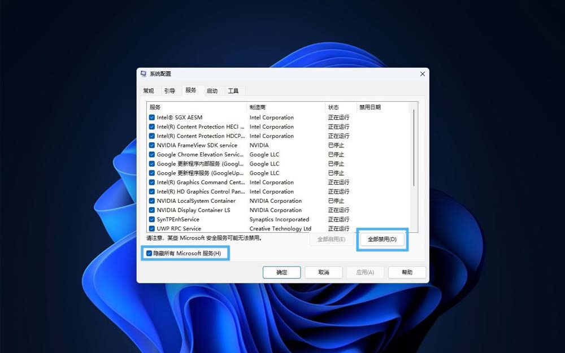Toggle SynTPEnhService checkbox
The width and height of the screenshot is (565, 353).
[152, 219]
